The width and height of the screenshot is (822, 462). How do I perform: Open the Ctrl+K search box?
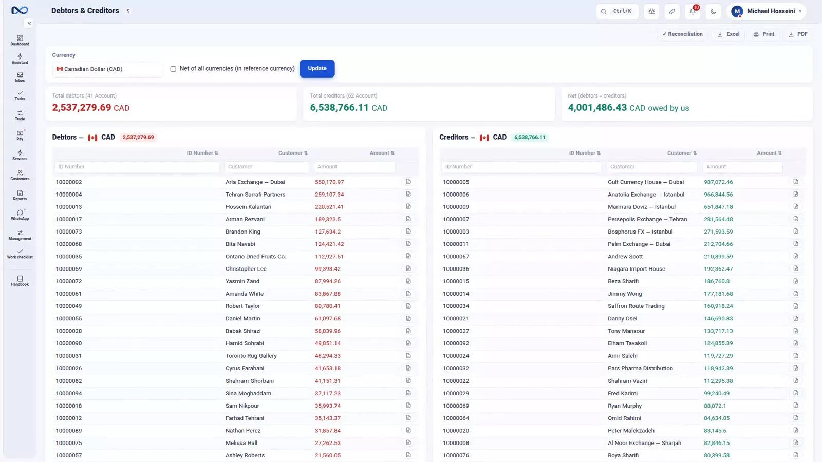[x=618, y=11]
